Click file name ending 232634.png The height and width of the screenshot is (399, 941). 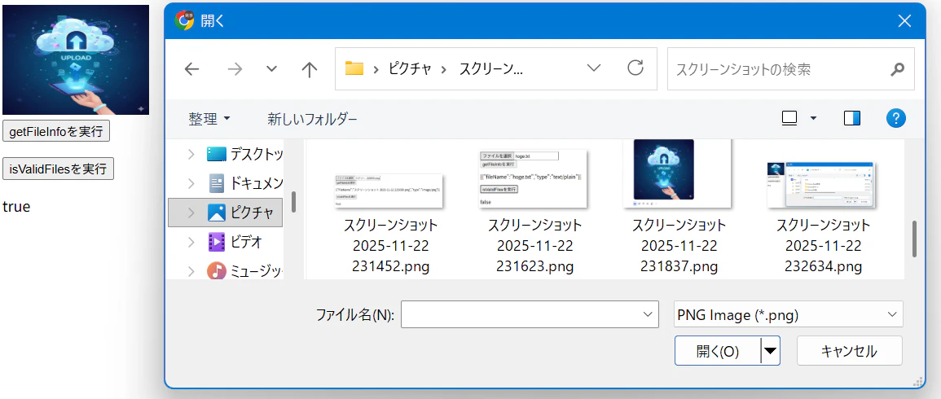[x=823, y=245]
